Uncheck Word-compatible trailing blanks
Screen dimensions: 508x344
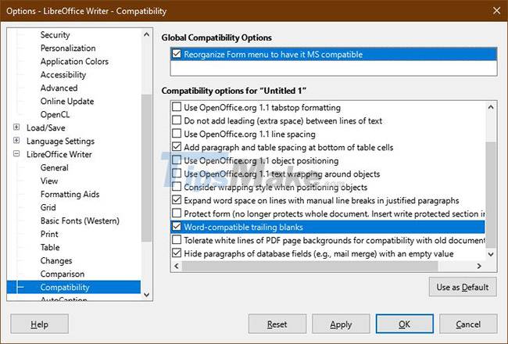[177, 227]
